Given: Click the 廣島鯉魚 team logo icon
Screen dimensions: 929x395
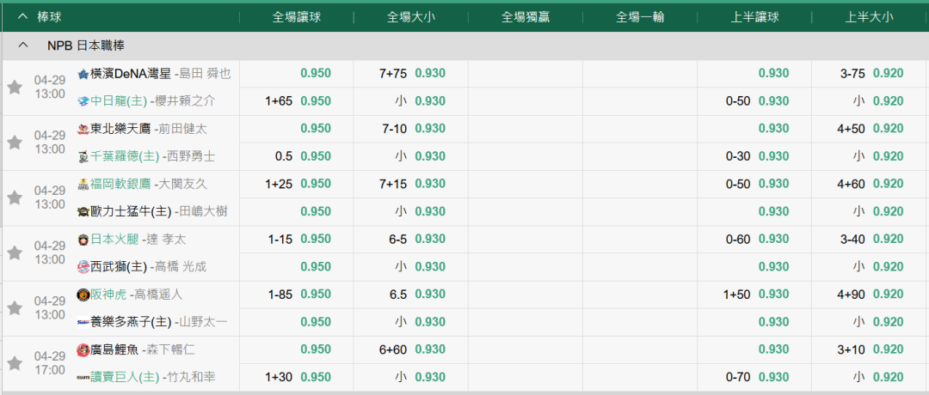Looking at the screenshot, I should point(83,349).
